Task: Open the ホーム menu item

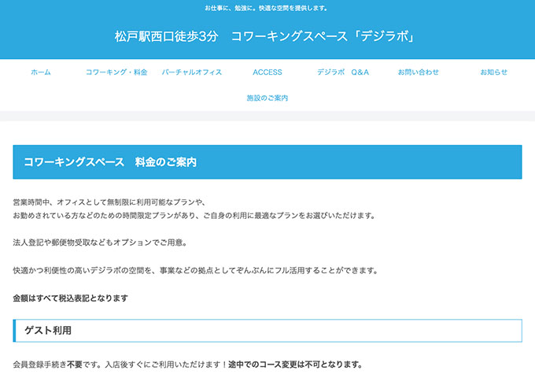Action: (x=41, y=72)
